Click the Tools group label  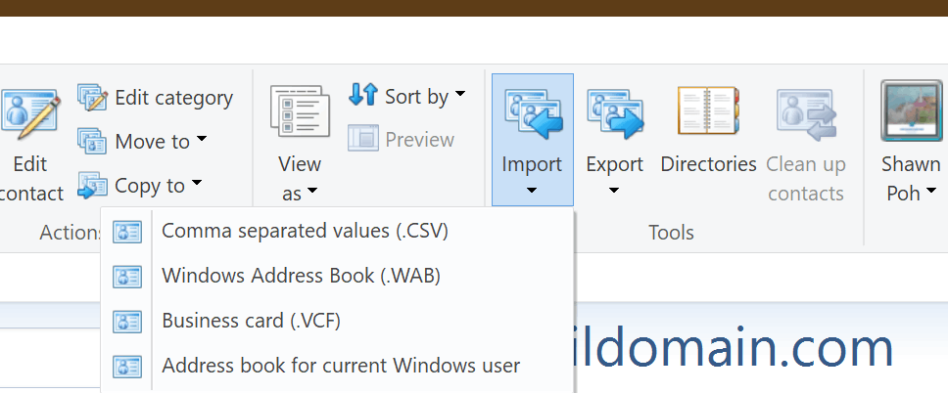coord(671,233)
